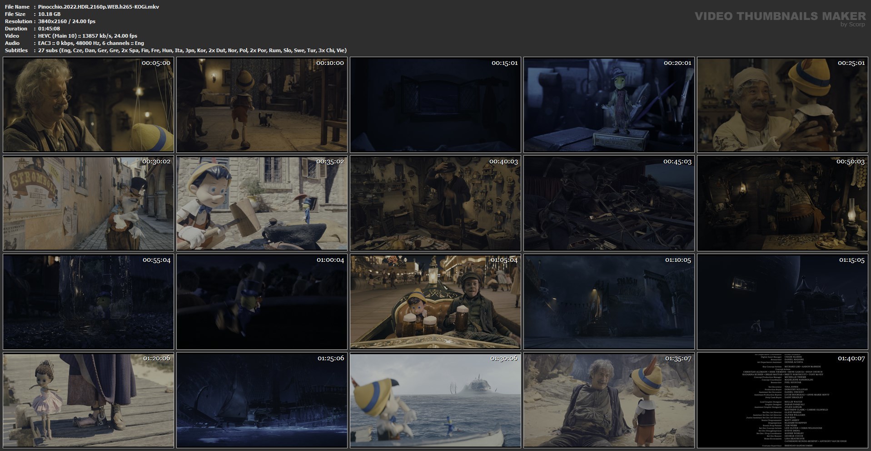871x451 pixels.
Task: Click the subtitles list starting with 27 subs
Action: 193,50
